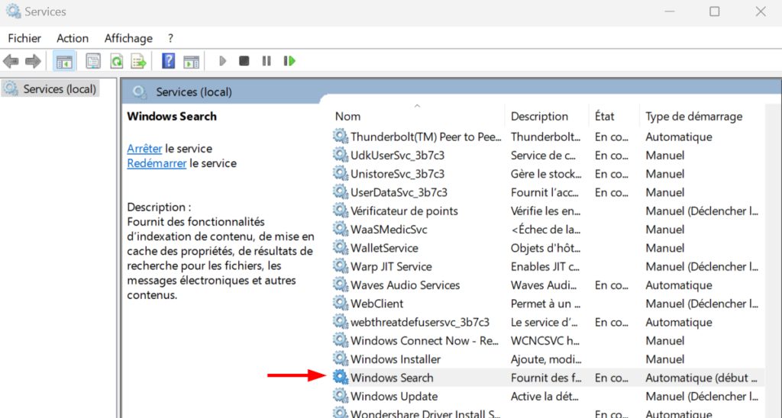Select the Thunderbolt(TM) Peer to Peer service name
The width and height of the screenshot is (782, 418).
coord(426,137)
